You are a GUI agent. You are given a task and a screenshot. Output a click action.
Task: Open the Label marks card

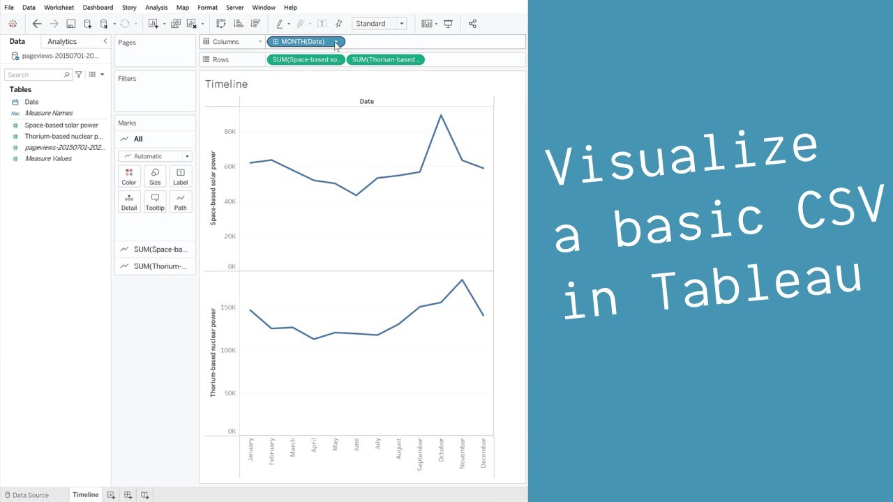(181, 176)
